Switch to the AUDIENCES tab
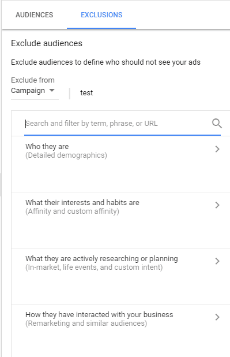The width and height of the screenshot is (230, 357). 35,15
